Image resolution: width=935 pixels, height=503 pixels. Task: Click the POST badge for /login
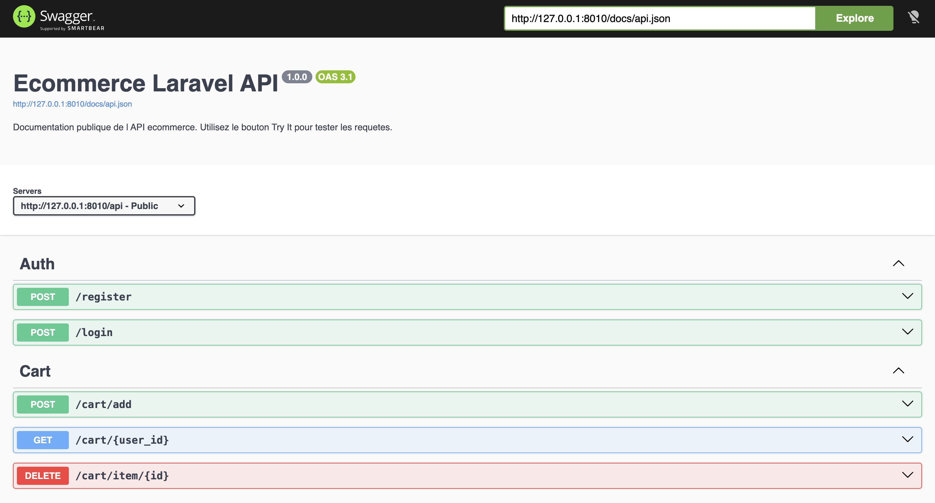pos(43,332)
